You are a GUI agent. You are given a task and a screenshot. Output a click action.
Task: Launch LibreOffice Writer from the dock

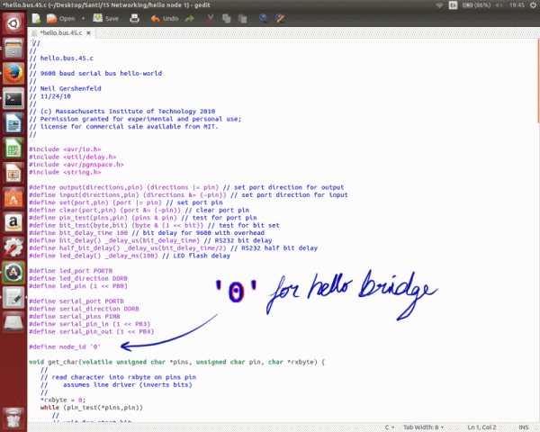pos(13,123)
